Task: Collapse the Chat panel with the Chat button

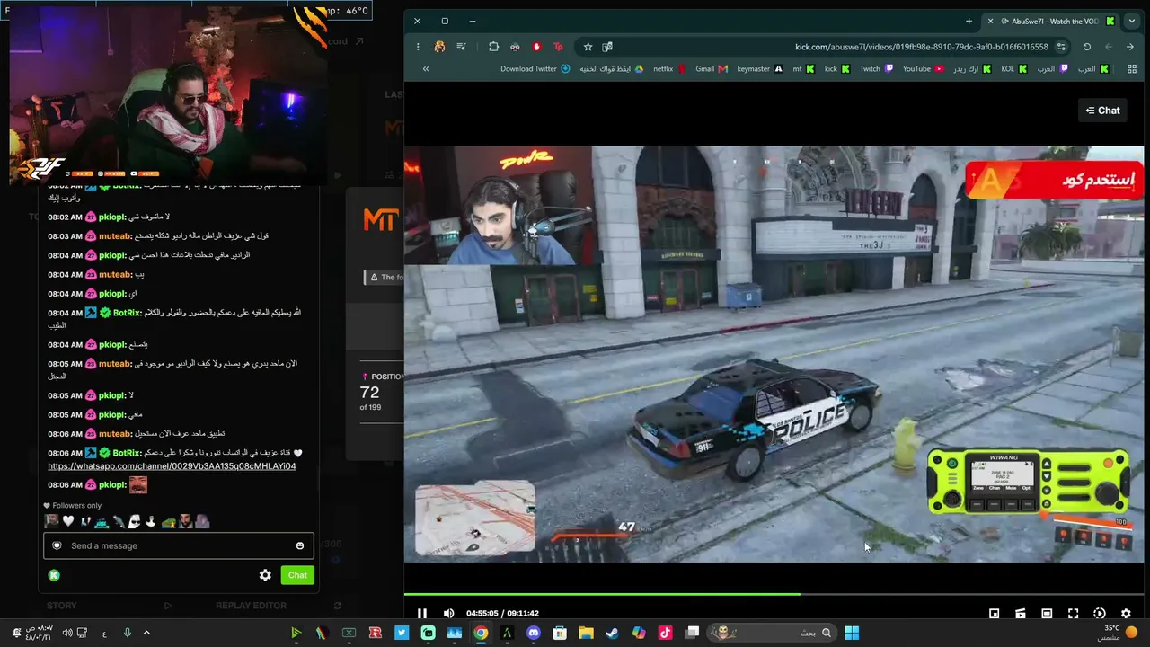Action: tap(1102, 111)
